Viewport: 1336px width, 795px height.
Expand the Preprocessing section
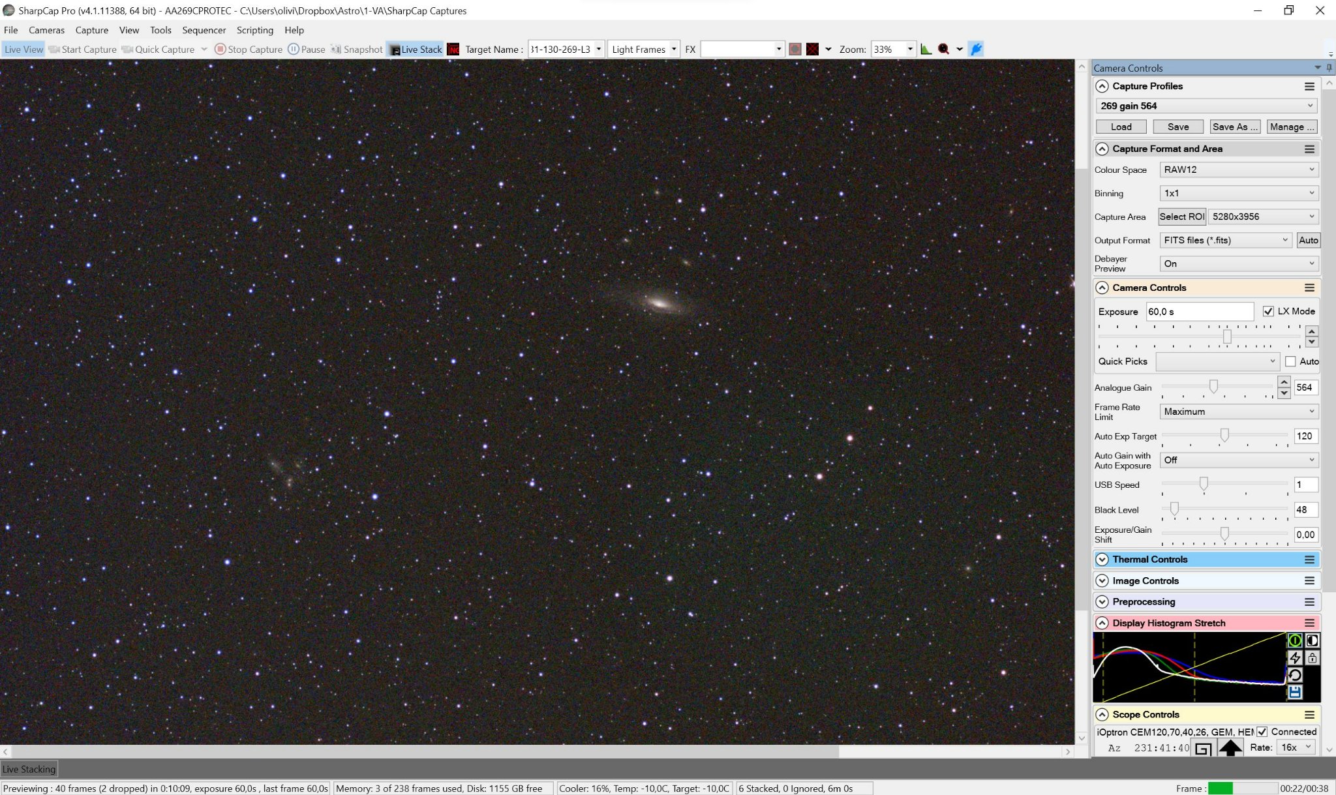(x=1102, y=602)
